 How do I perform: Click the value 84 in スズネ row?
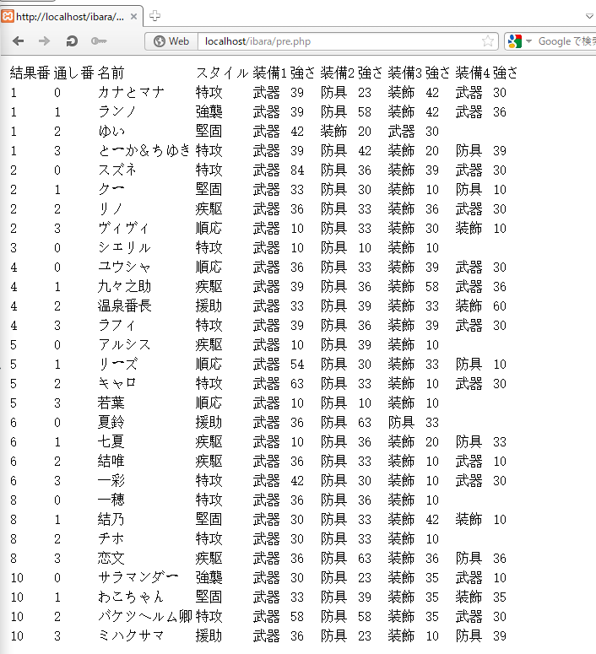297,170
